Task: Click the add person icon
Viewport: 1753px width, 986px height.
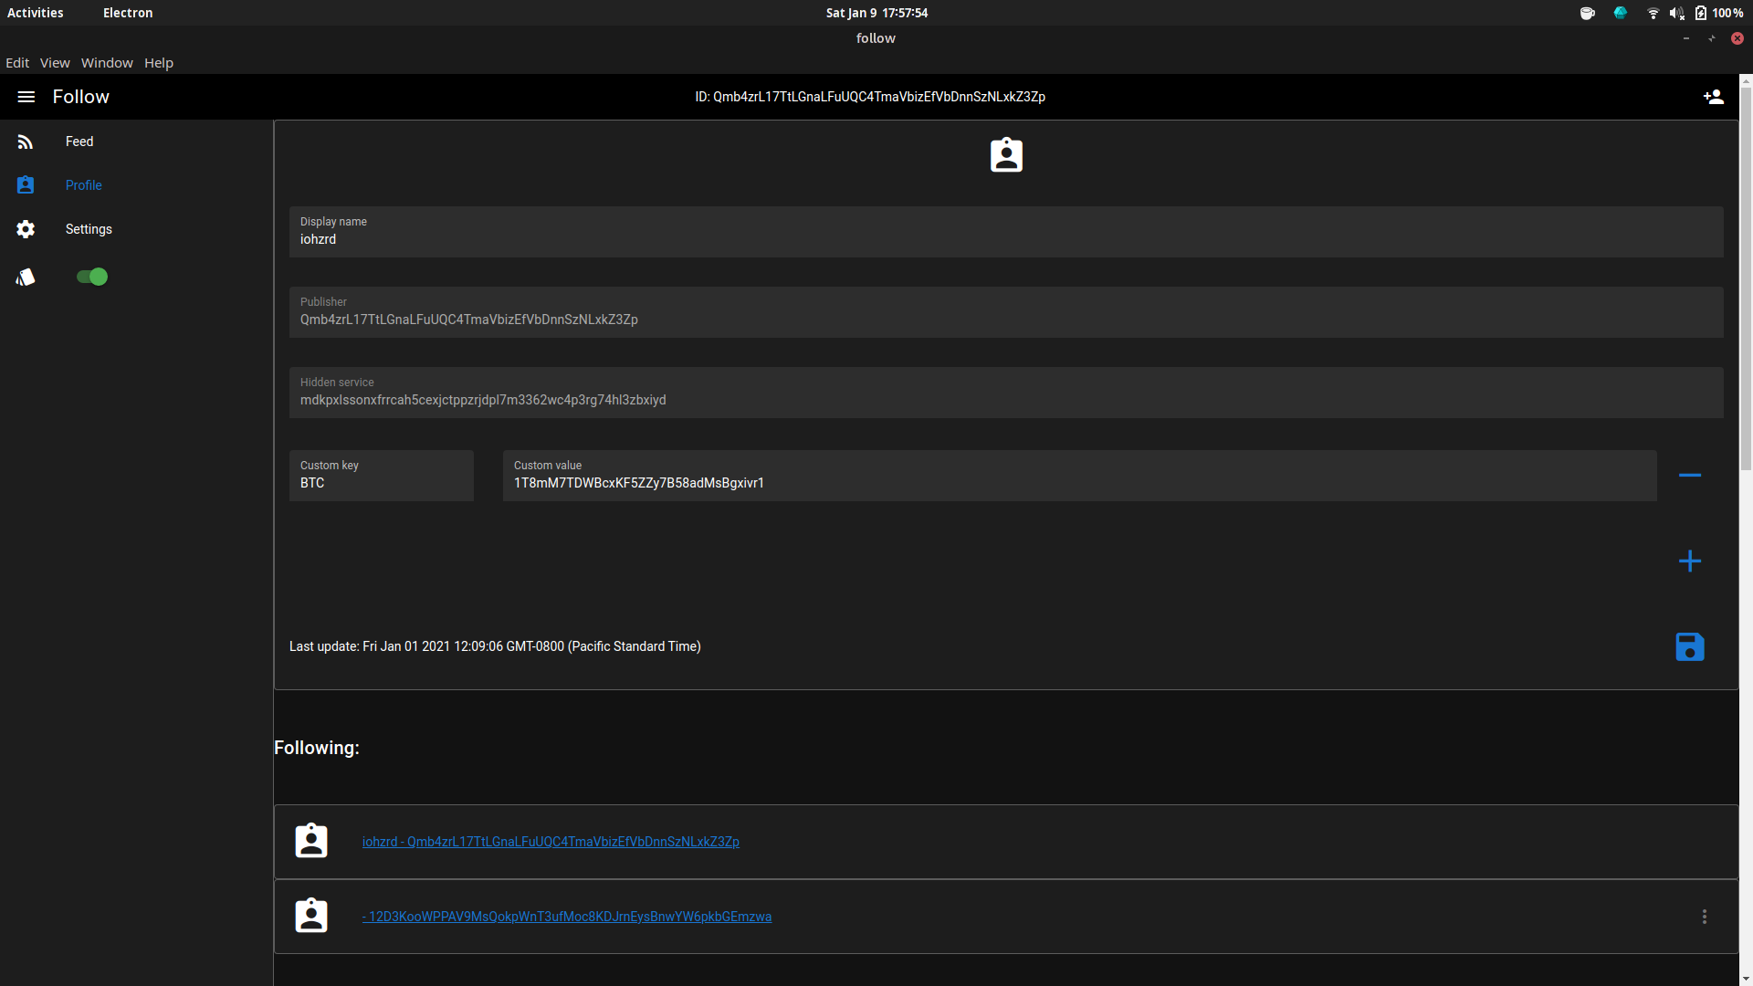Action: click(1713, 97)
